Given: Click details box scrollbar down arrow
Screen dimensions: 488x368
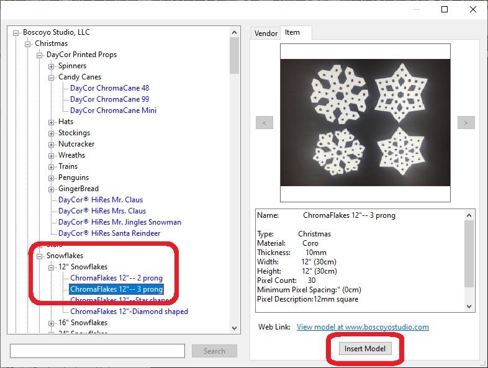Looking at the screenshot, I should click(x=469, y=307).
